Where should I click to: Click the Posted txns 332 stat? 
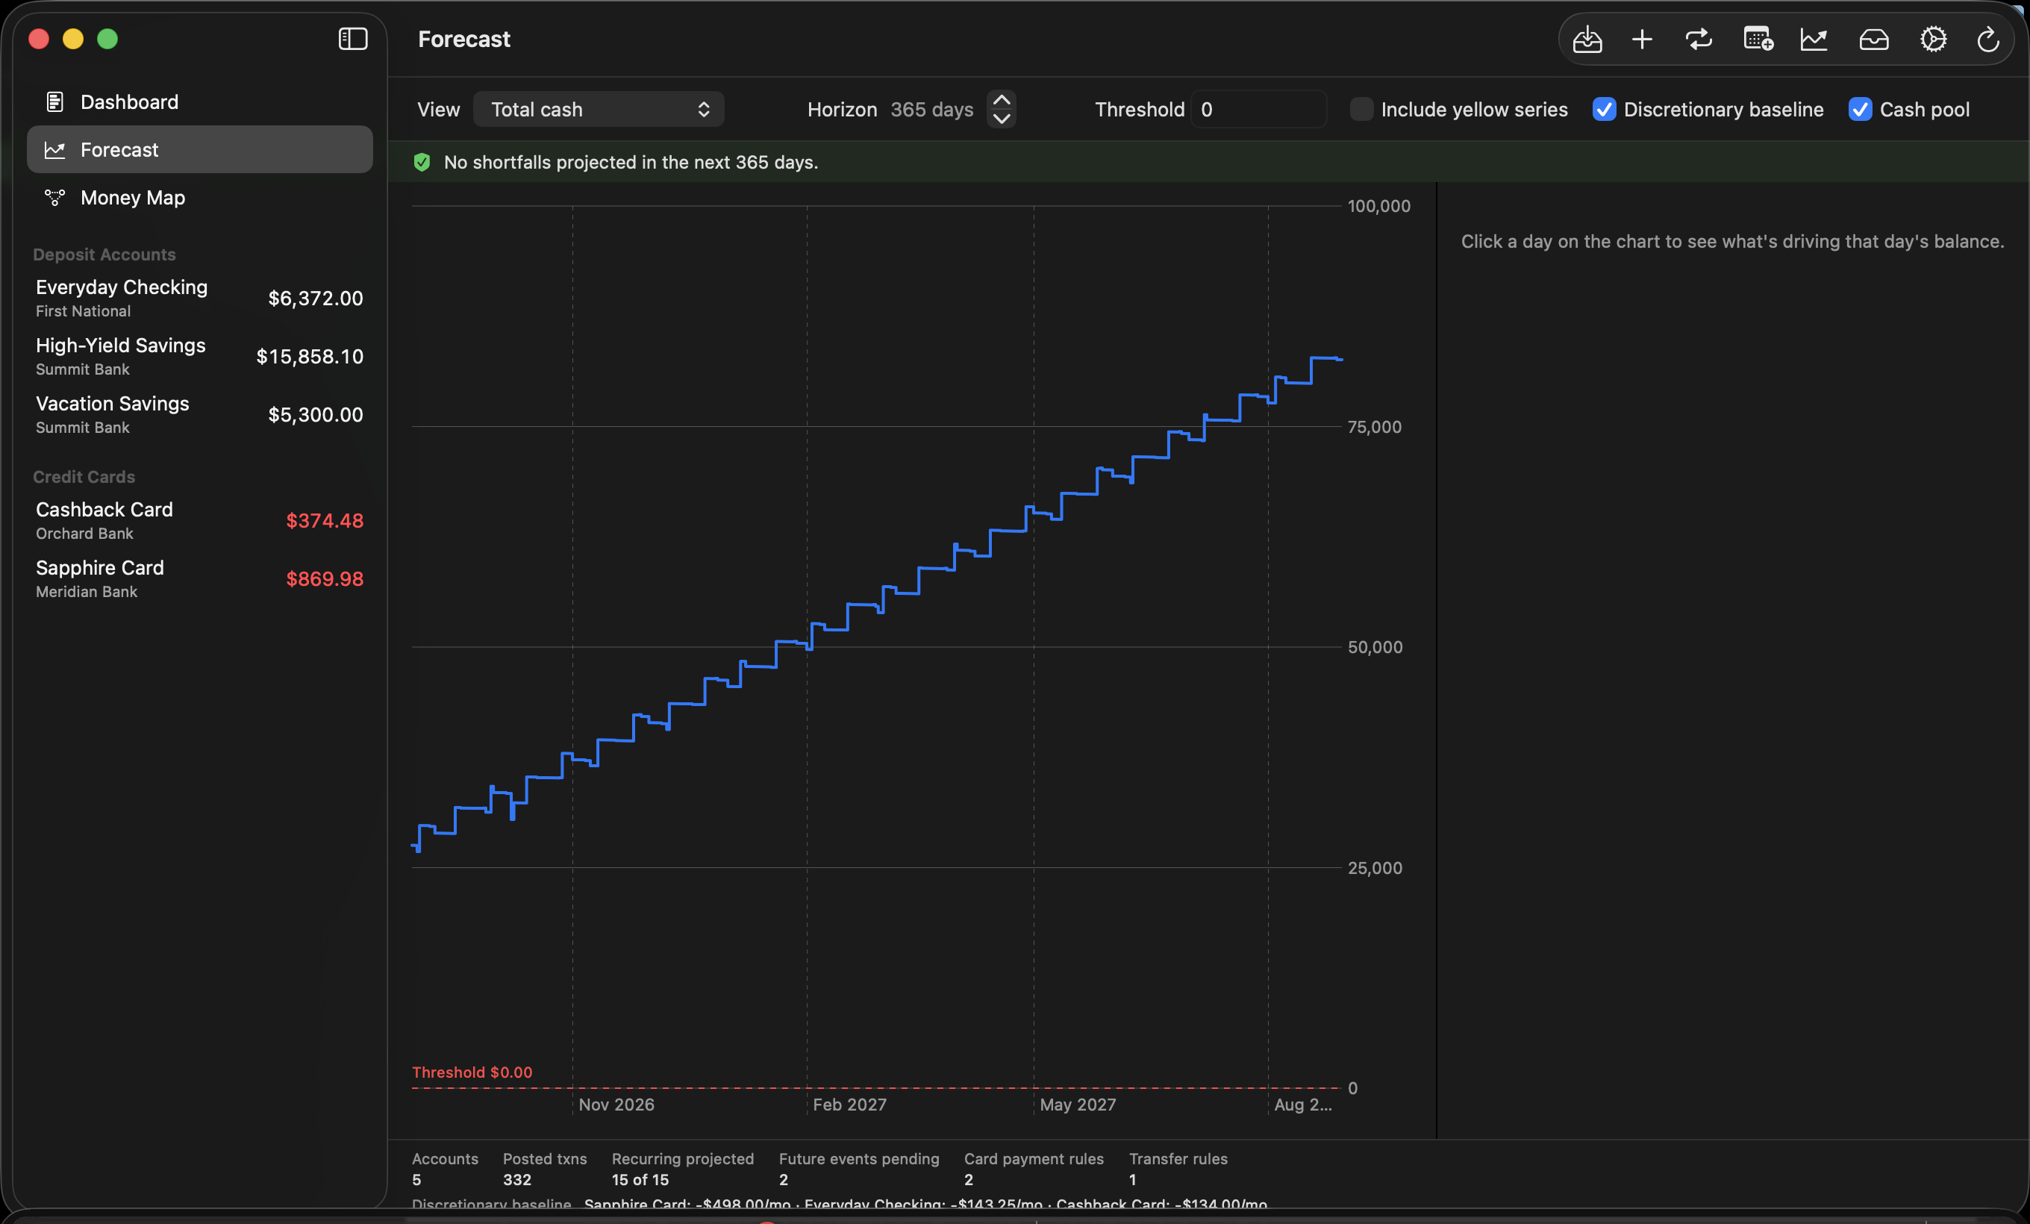545,1170
